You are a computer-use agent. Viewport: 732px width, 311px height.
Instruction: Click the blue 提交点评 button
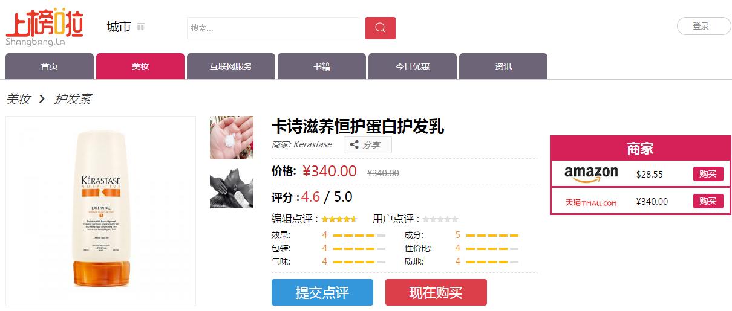click(x=322, y=292)
